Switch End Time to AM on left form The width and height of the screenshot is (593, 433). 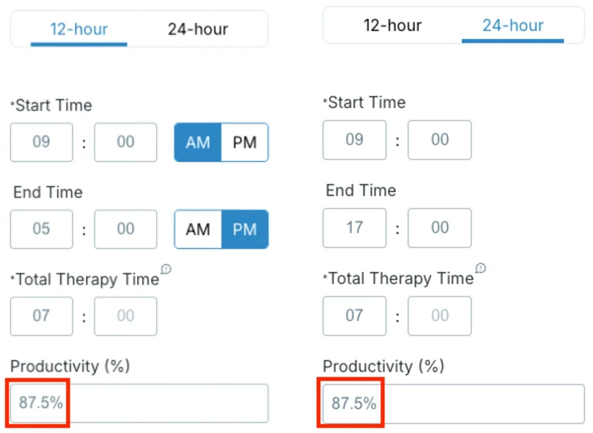point(197,230)
